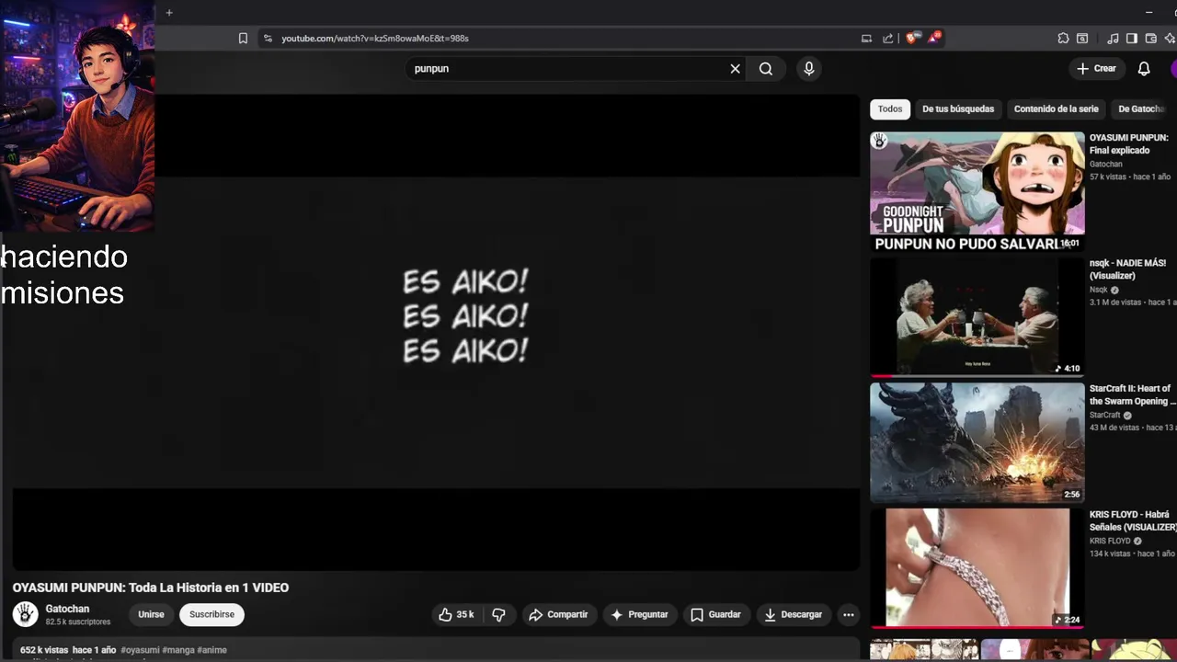Click the Descargar download button

click(793, 614)
